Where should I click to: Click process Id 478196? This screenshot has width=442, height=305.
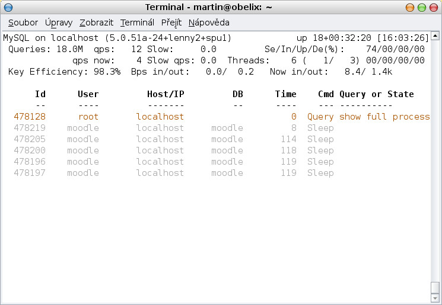[x=30, y=162]
